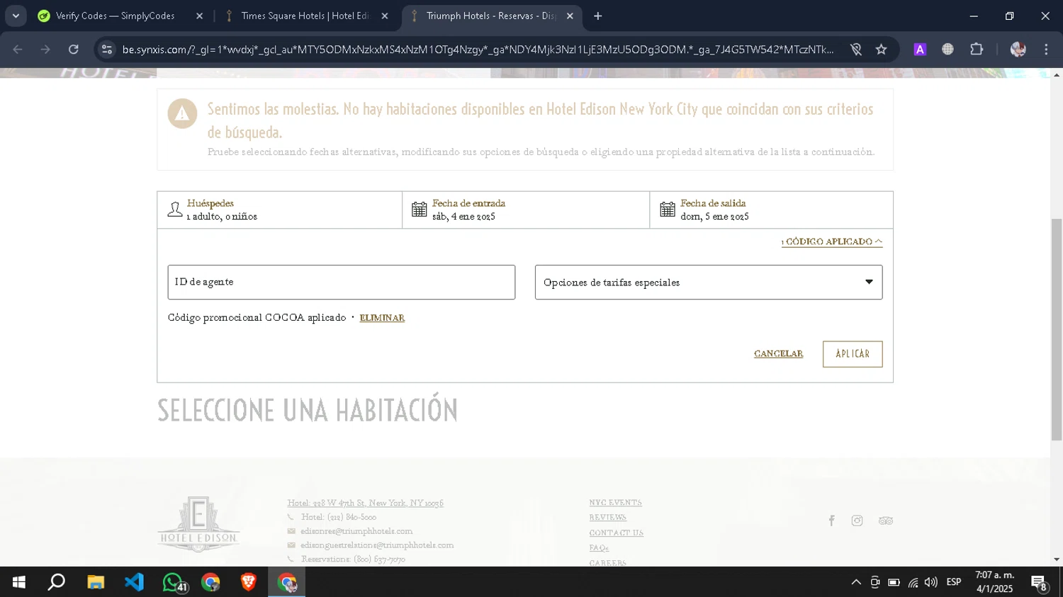Open the Windows Start menu
This screenshot has width=1063, height=597.
point(19,582)
